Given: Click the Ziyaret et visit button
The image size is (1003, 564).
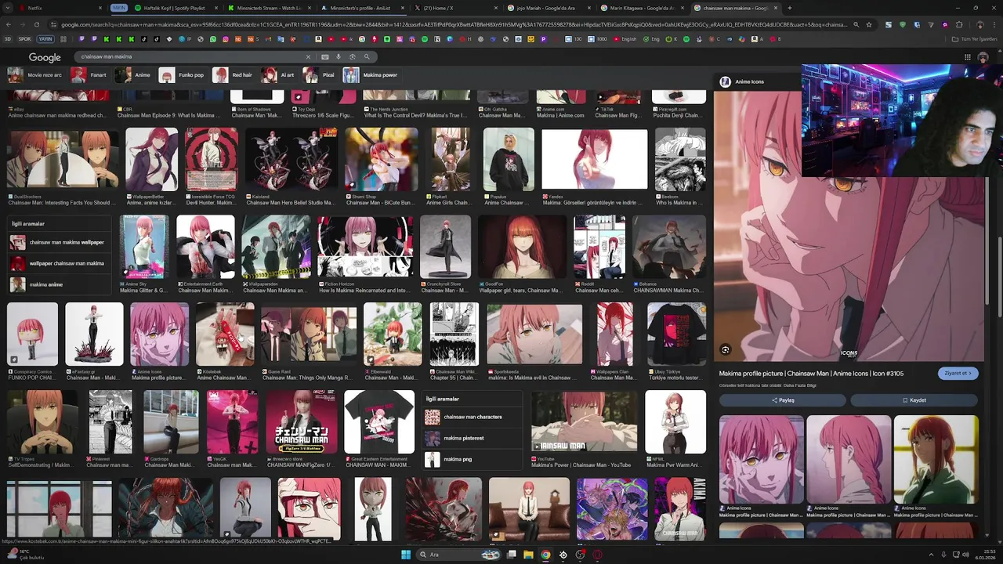Looking at the screenshot, I should click(x=958, y=374).
